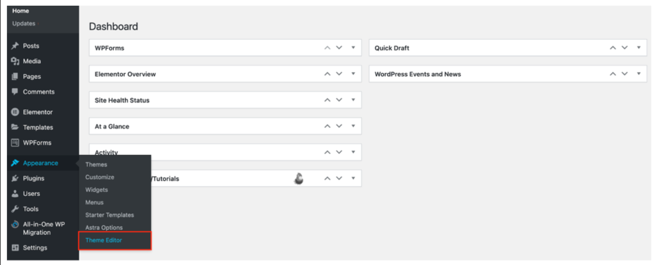
Task: Open the Updates link under Home
Action: point(23,24)
